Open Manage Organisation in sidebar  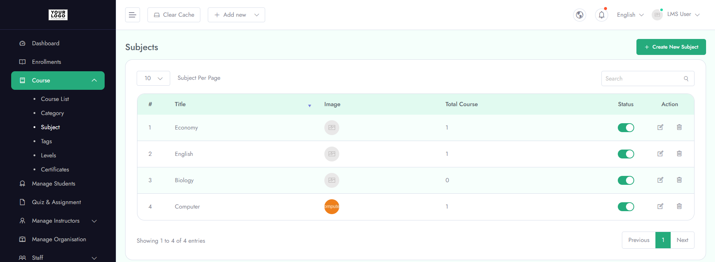point(59,239)
